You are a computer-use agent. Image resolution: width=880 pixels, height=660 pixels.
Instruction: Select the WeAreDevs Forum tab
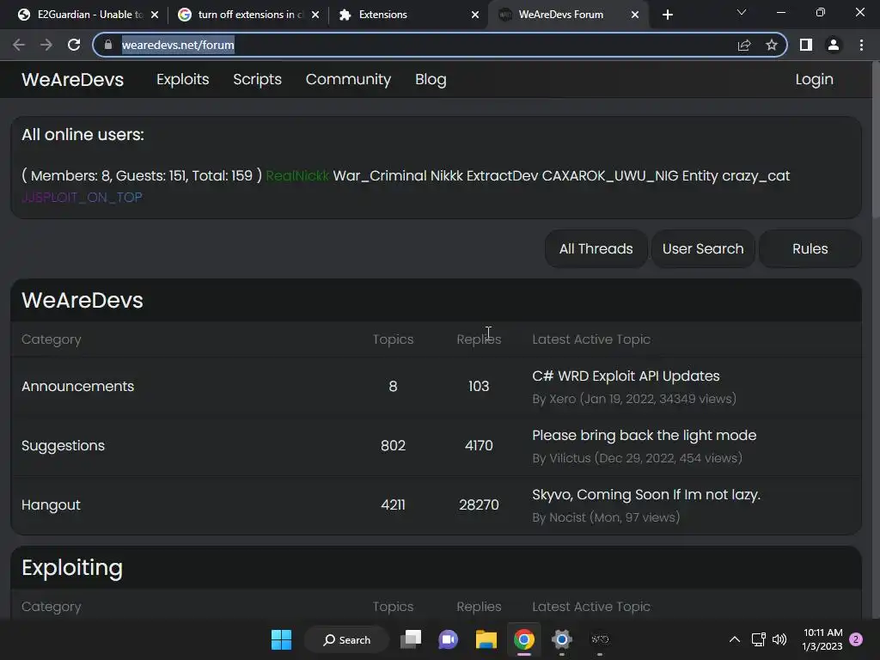[x=567, y=15]
